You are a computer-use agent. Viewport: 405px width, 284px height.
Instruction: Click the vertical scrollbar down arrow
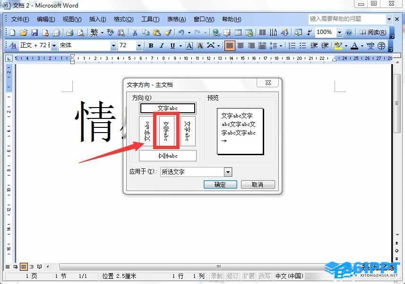[x=397, y=234]
